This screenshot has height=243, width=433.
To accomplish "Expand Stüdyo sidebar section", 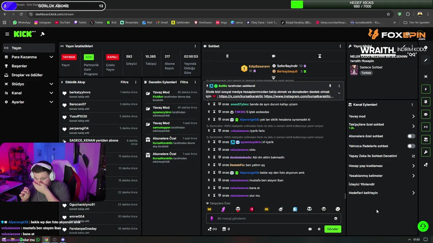I will pos(51,84).
